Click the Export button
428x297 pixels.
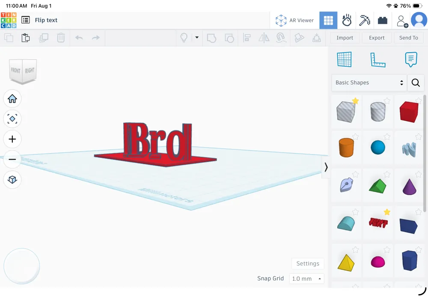point(377,38)
